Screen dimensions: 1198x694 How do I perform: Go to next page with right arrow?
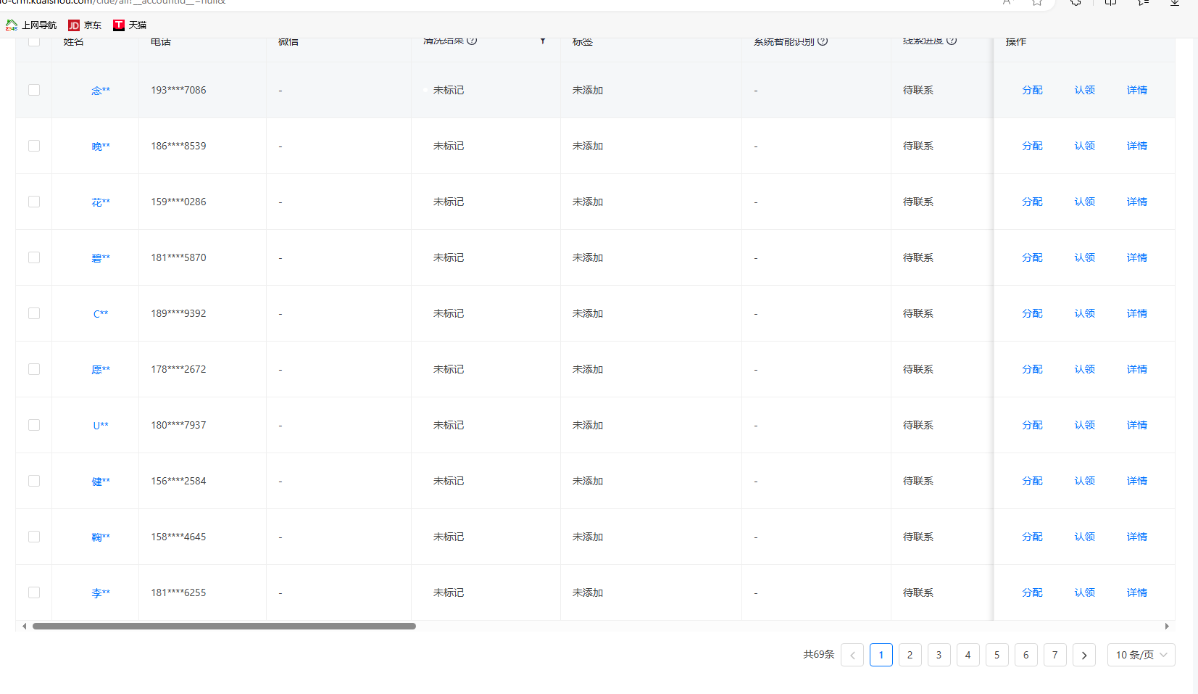[1083, 655]
